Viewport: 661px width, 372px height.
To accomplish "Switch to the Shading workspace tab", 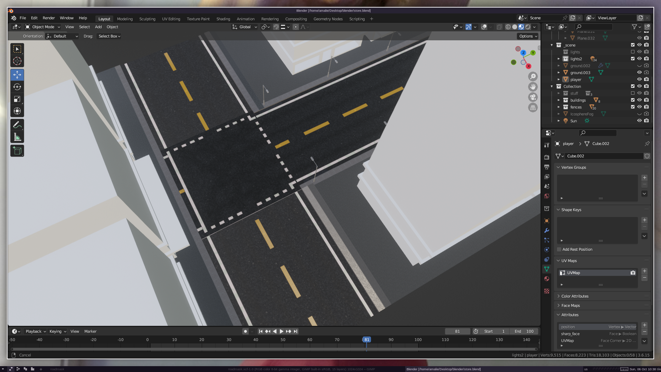I will tap(223, 19).
